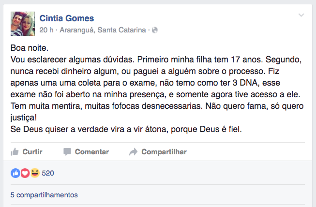Image resolution: width=316 pixels, height=207 pixels.
Task: Click the red heart Love reaction
Action: point(25,173)
